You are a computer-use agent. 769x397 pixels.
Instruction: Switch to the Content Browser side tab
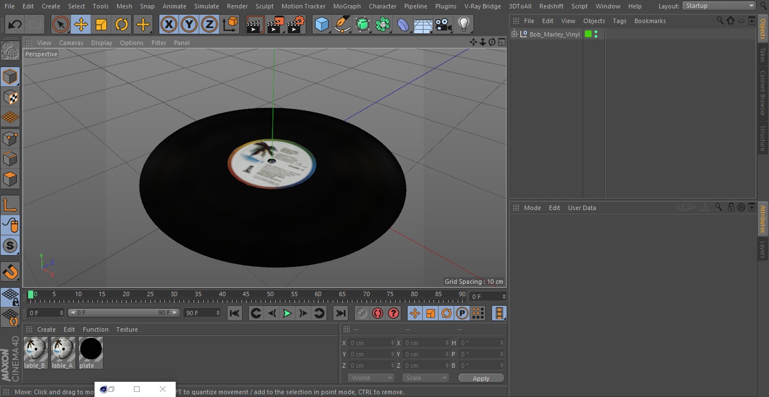(763, 93)
